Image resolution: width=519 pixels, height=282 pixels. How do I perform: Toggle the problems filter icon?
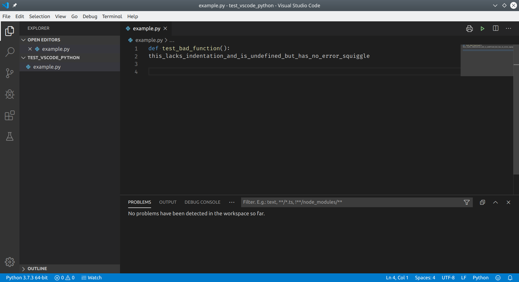pos(467,202)
